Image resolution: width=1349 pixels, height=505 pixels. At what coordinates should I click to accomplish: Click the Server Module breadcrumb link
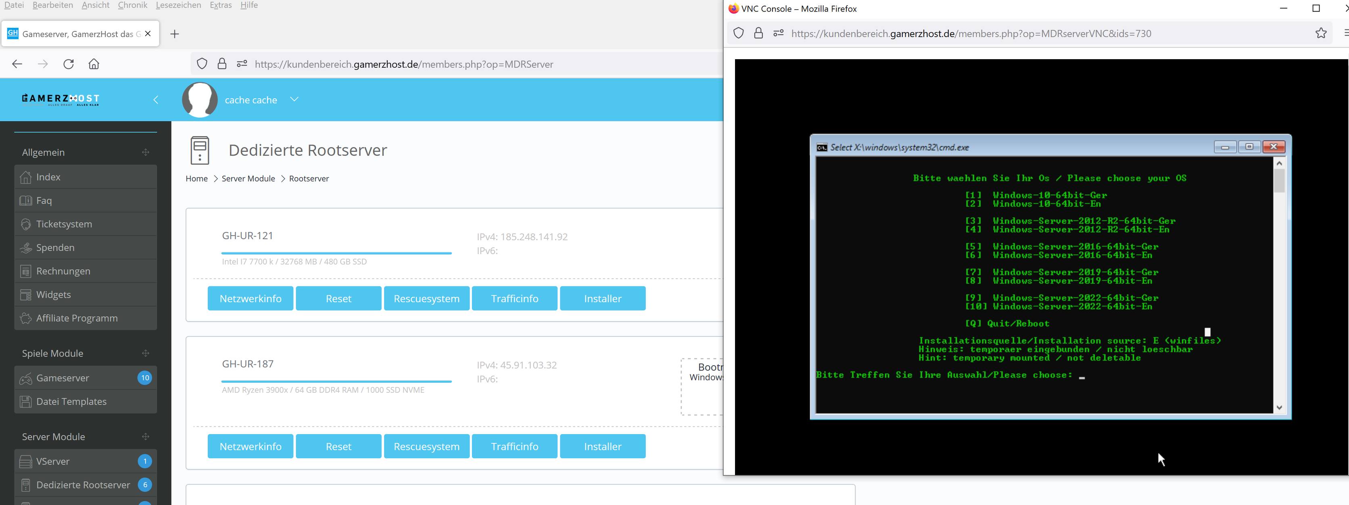coord(248,178)
